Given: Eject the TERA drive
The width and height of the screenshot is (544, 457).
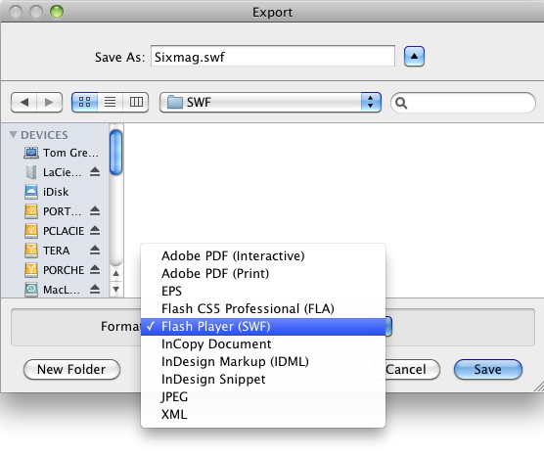Looking at the screenshot, I should click(95, 251).
